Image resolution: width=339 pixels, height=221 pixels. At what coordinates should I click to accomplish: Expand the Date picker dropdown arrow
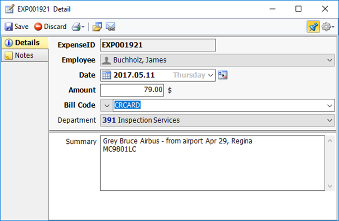click(x=211, y=75)
